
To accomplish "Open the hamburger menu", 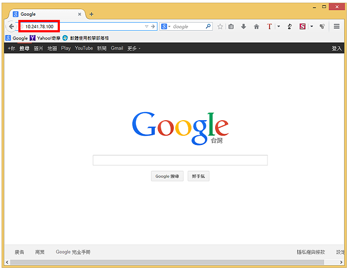I will (337, 26).
